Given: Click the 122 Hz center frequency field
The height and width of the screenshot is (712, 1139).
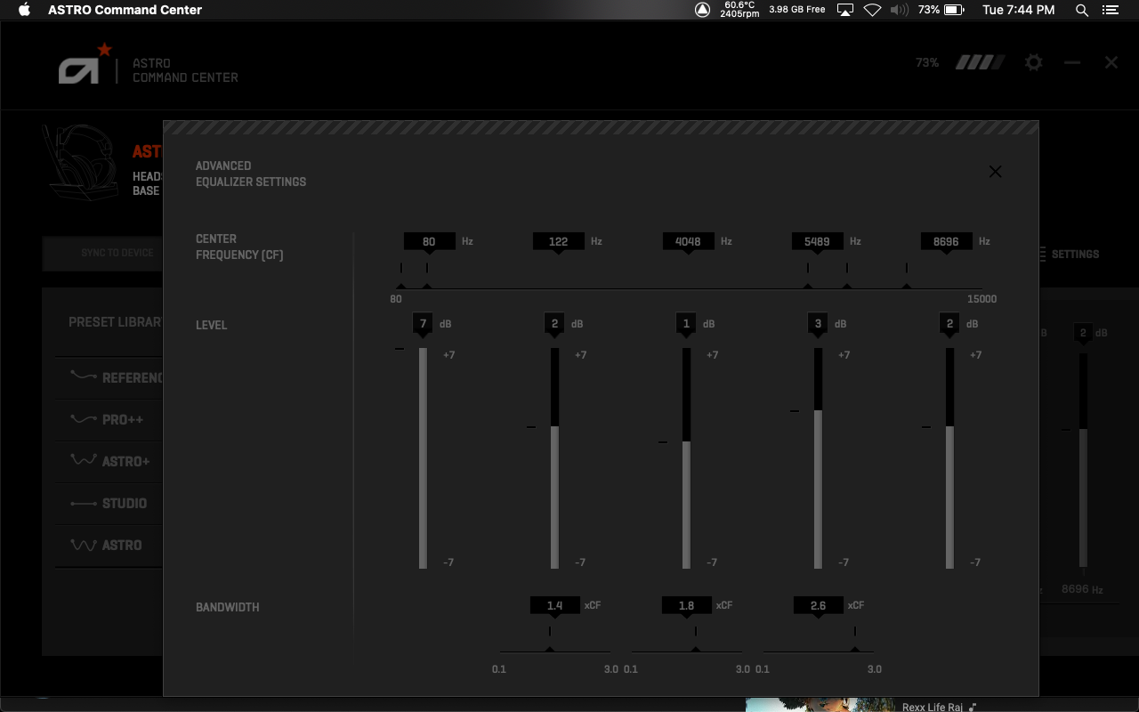Looking at the screenshot, I should point(558,241).
